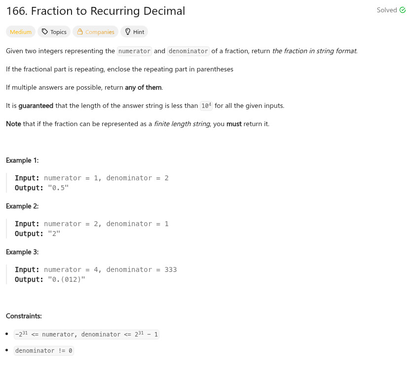Click the Example 1 output "0.5"

pos(58,188)
